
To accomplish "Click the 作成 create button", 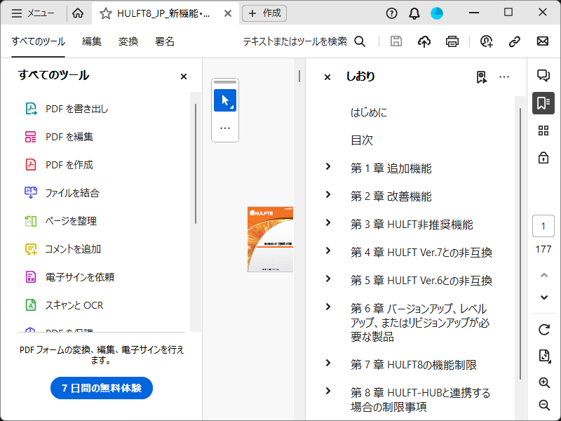I will 264,13.
